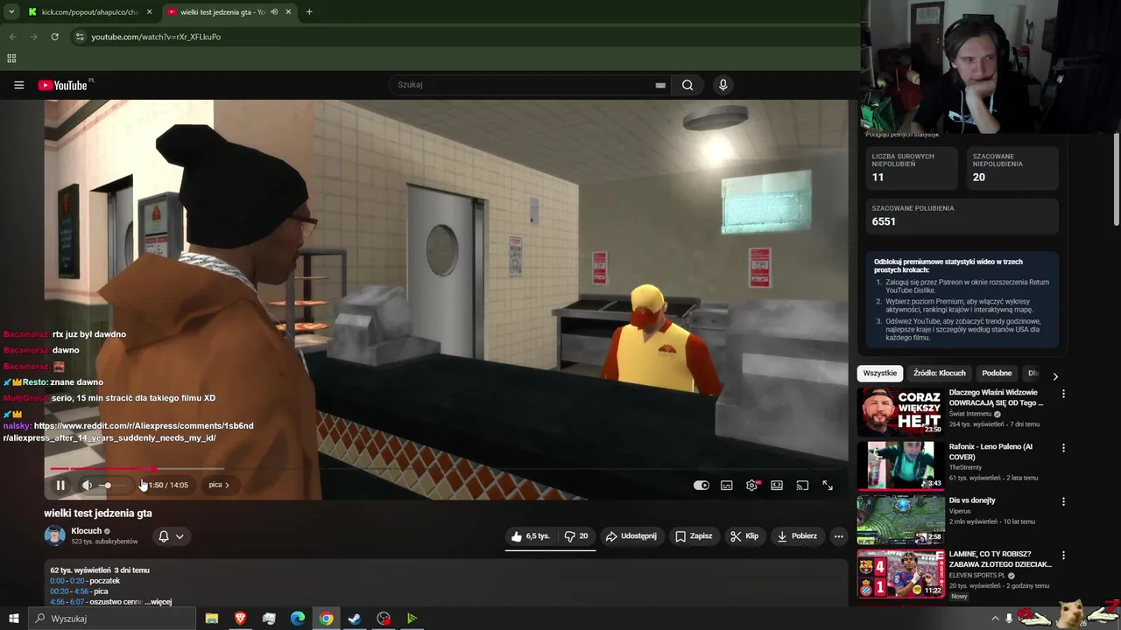Dislike the video with thumbs down
The width and height of the screenshot is (1121, 630).
[576, 536]
